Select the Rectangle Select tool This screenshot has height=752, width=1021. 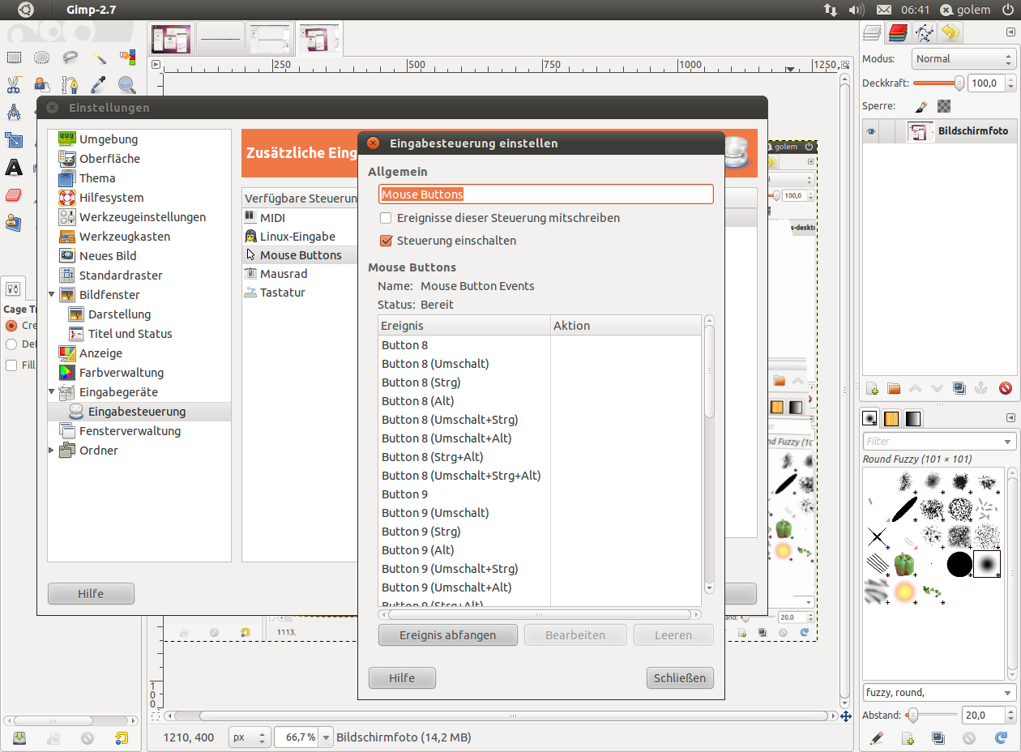(x=14, y=58)
